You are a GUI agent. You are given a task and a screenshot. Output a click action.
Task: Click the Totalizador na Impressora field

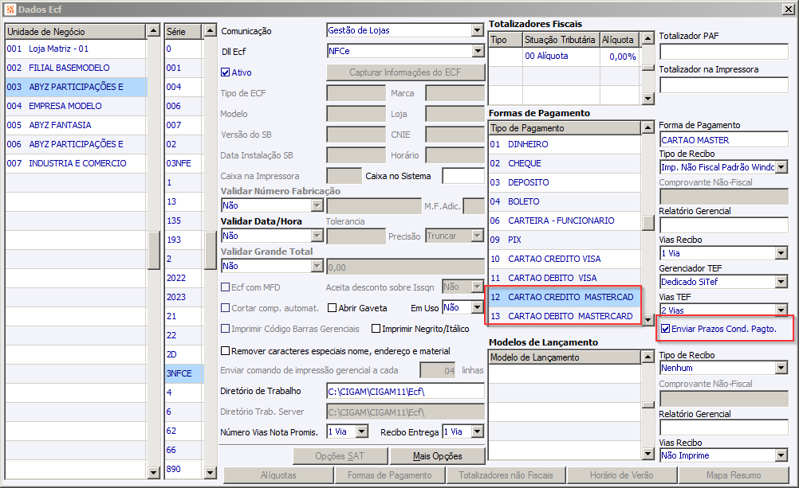[723, 85]
